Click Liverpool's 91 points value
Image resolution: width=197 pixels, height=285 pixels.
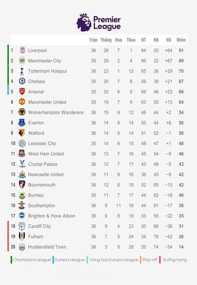coord(181,50)
